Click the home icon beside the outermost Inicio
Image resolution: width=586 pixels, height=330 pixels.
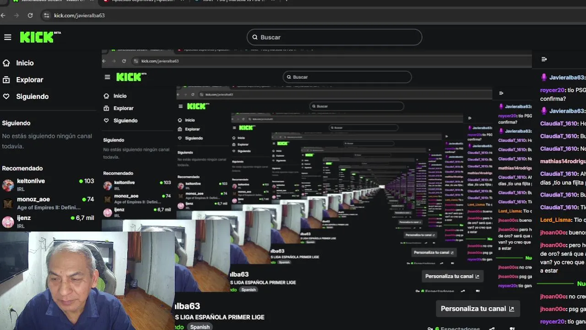6,63
